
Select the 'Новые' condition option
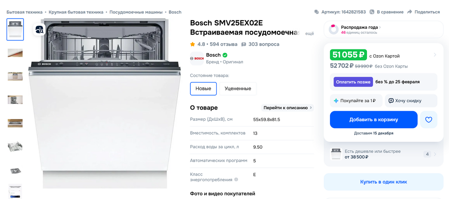pyautogui.click(x=203, y=89)
